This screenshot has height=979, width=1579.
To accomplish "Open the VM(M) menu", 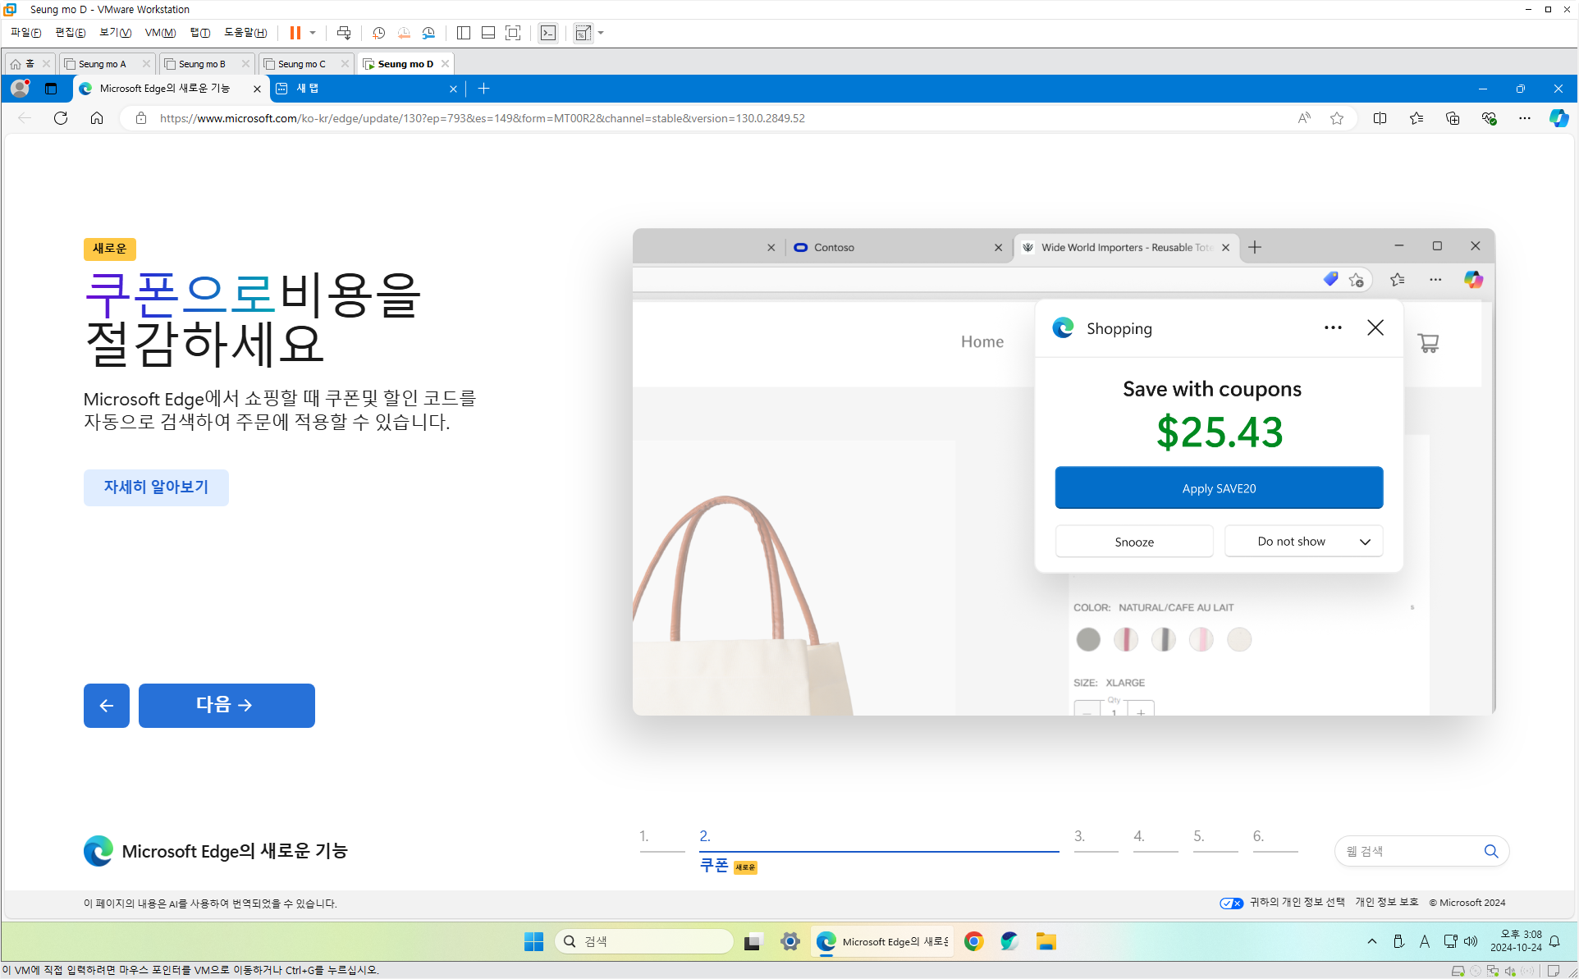I will tap(160, 33).
